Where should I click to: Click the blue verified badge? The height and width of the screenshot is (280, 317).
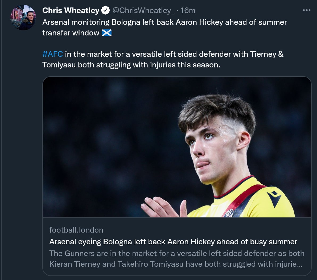click(x=105, y=11)
